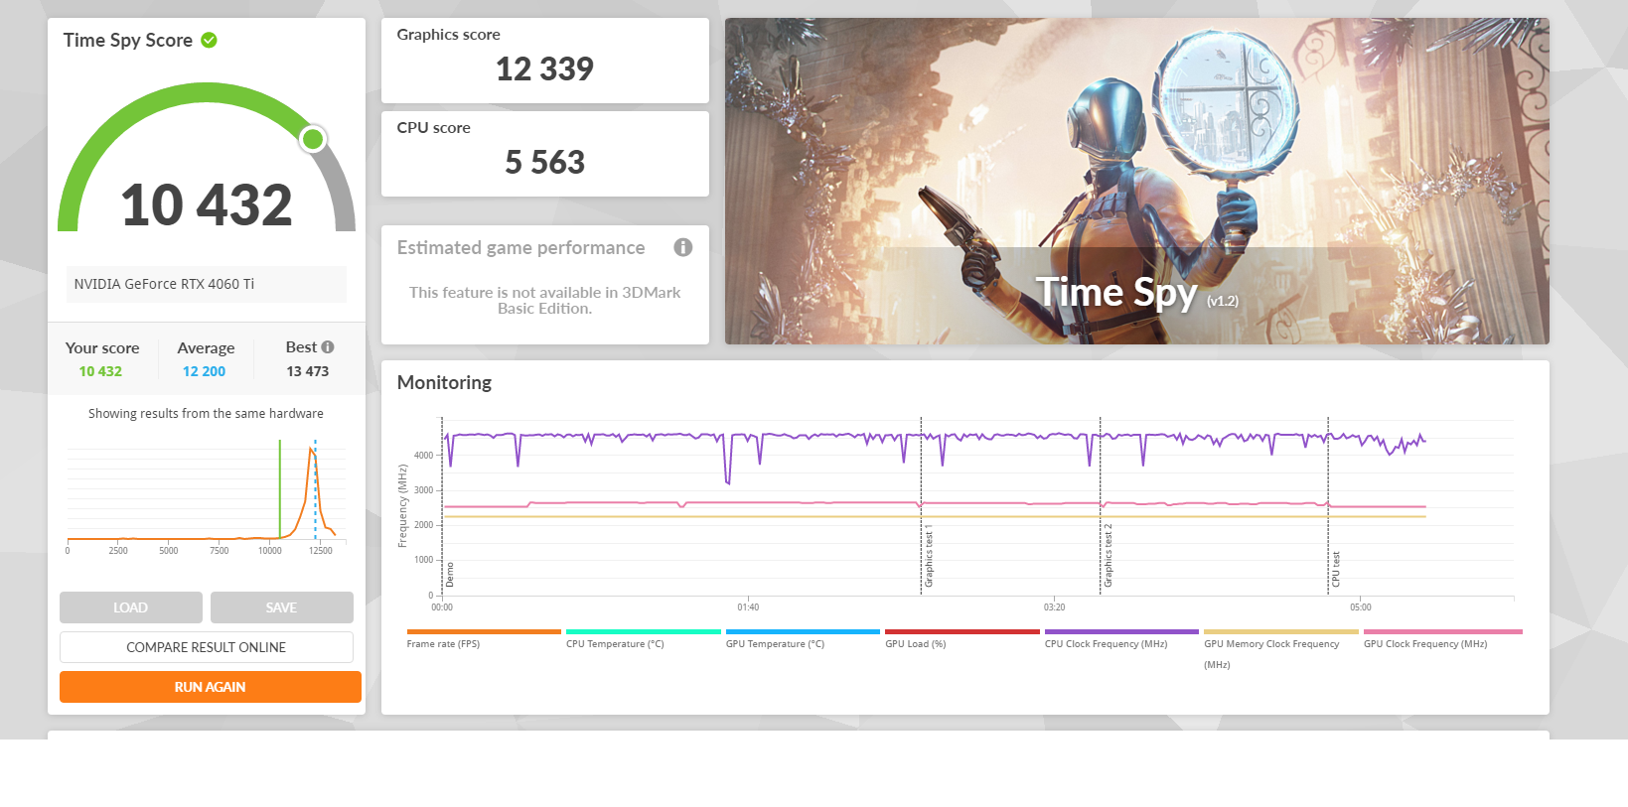
Task: Click the 01:40 label on chart time axis
Action: coord(748,607)
